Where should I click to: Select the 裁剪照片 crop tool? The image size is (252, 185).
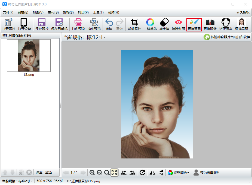pos(134,24)
